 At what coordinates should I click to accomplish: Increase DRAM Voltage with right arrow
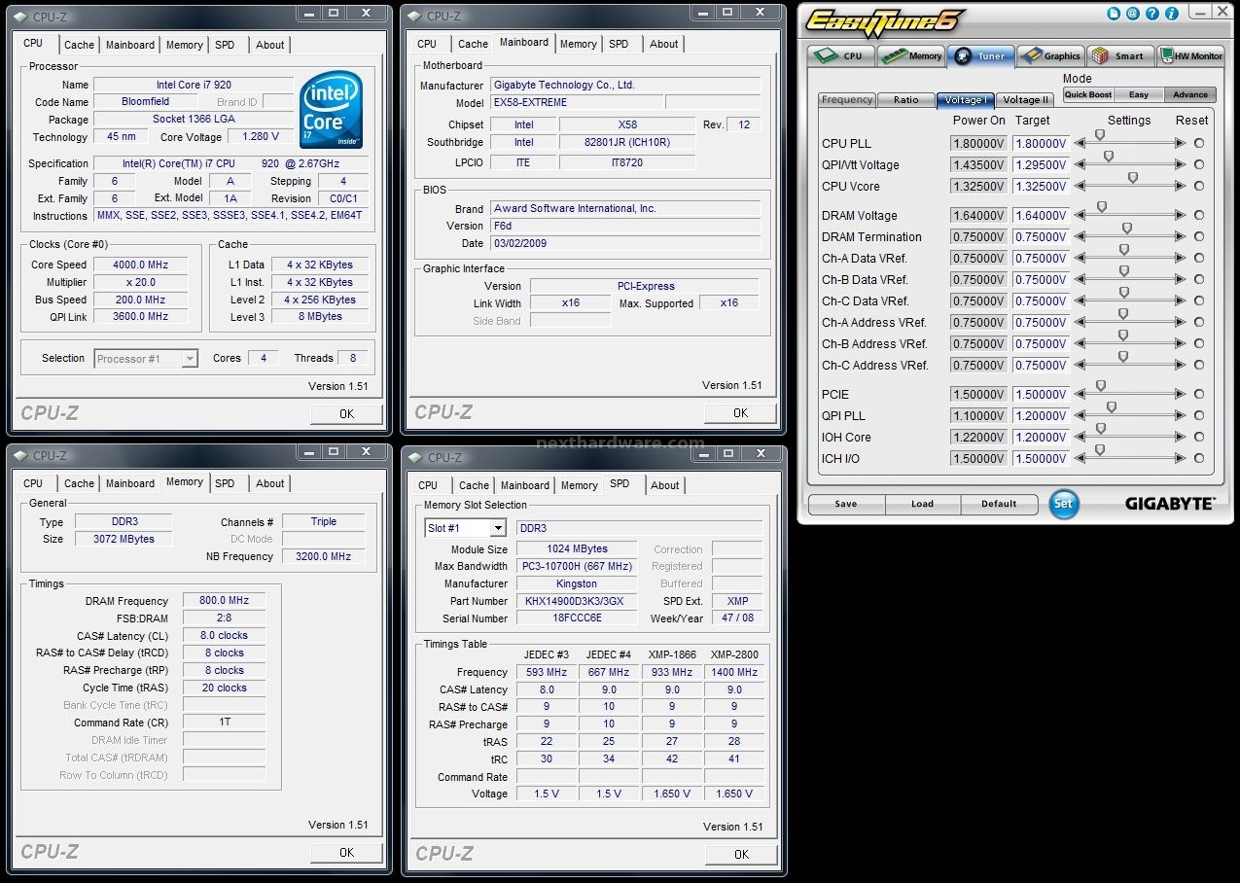[1181, 216]
